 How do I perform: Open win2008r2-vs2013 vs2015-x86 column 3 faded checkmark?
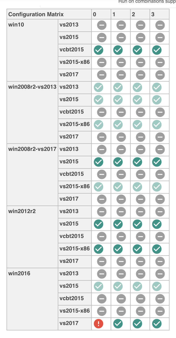coord(157,125)
